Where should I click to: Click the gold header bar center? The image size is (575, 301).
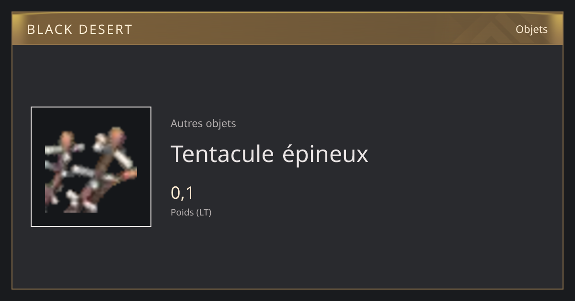(x=287, y=29)
